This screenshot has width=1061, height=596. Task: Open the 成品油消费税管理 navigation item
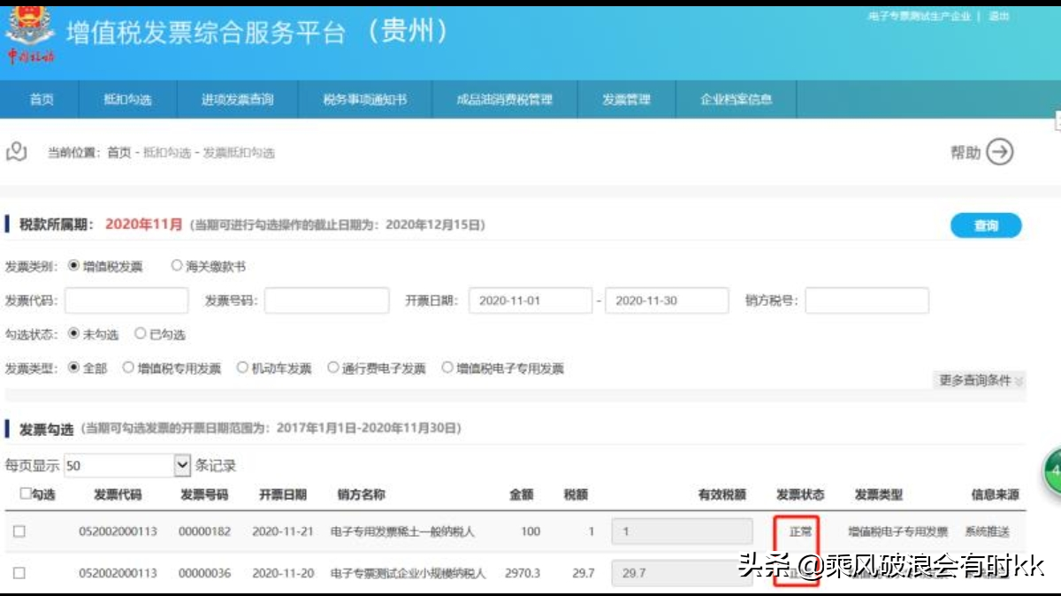[x=503, y=100]
